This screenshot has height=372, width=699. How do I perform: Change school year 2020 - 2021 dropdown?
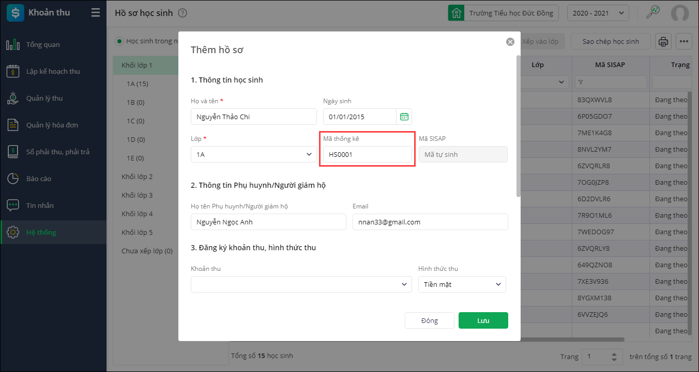[598, 13]
